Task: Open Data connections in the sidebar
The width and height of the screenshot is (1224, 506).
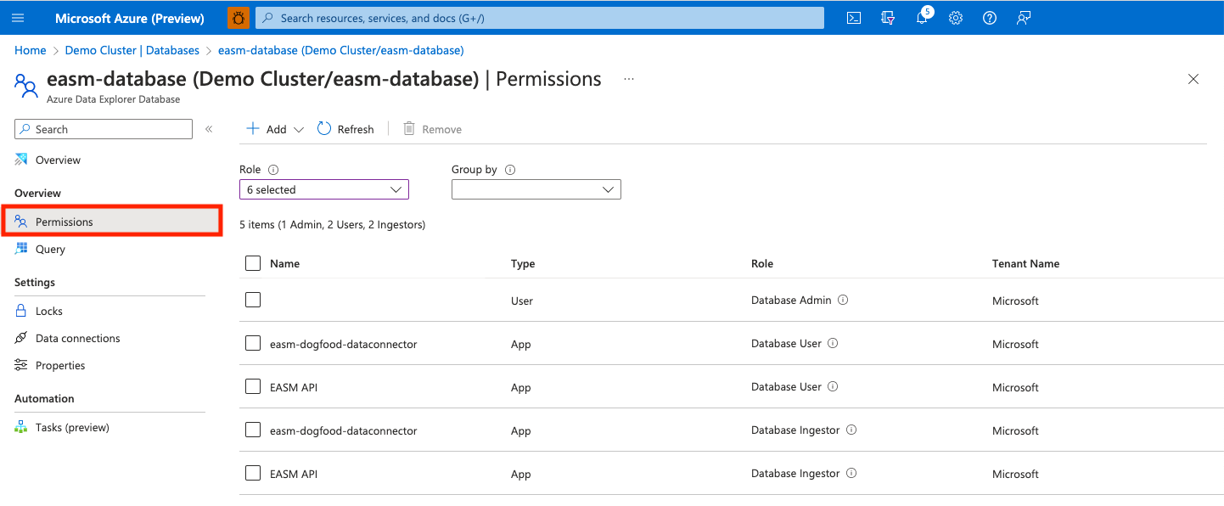Action: coord(76,337)
